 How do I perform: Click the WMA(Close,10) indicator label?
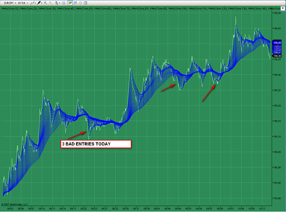click(10, 8)
